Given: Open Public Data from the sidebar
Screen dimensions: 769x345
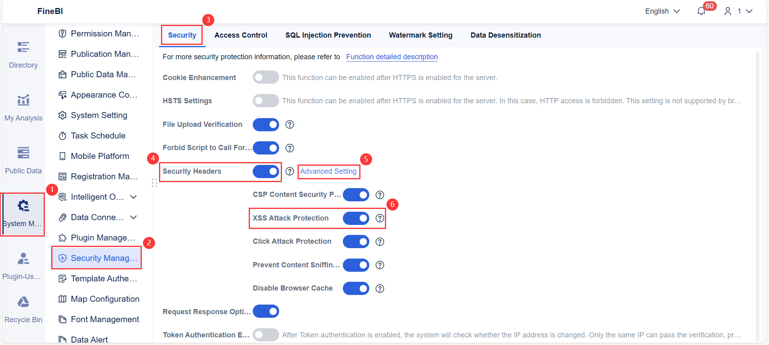Looking at the screenshot, I should [23, 152].
